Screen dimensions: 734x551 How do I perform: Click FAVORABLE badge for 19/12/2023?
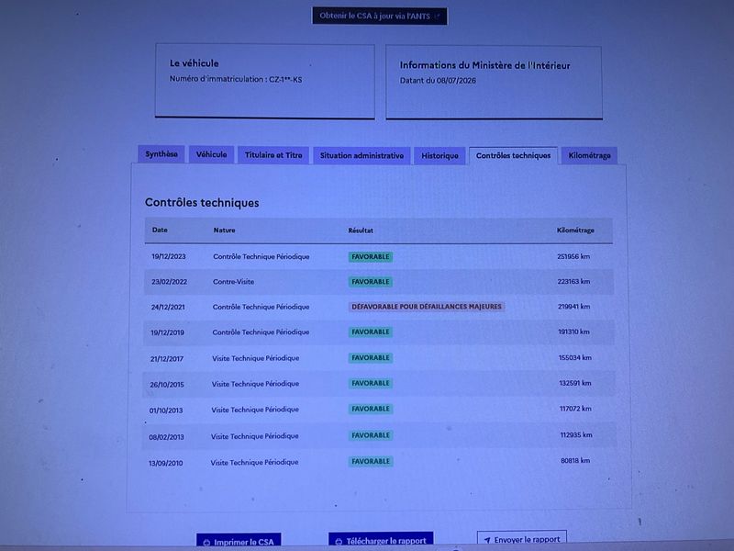(371, 257)
